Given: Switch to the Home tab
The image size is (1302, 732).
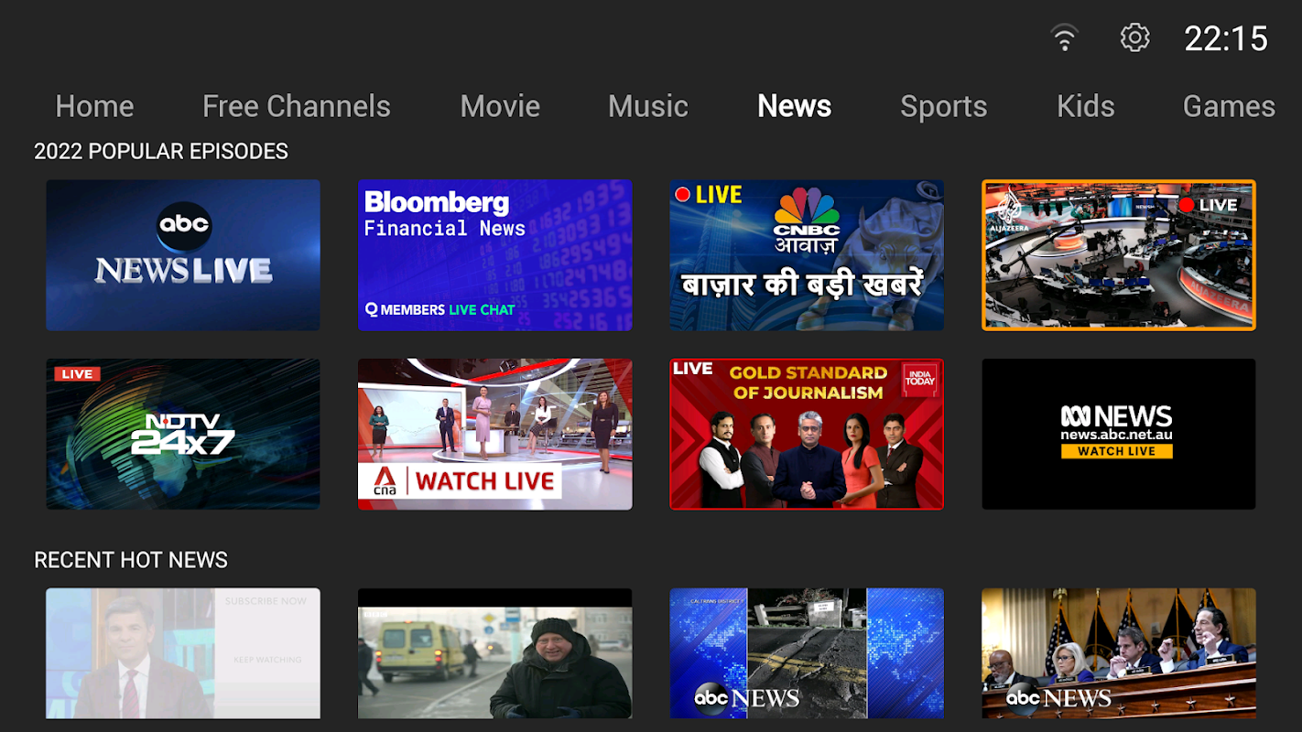Looking at the screenshot, I should click(x=94, y=106).
